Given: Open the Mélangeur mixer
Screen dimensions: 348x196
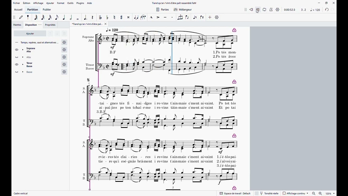Looking at the screenshot, I should tap(183, 10).
